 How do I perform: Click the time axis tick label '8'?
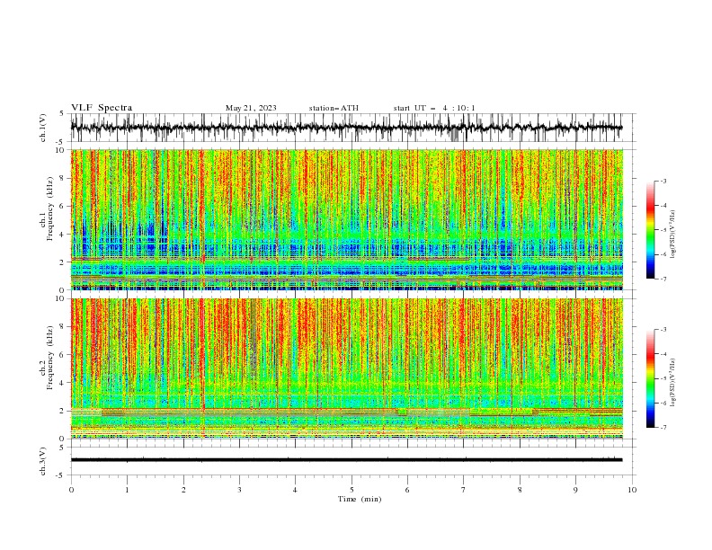pos(520,490)
